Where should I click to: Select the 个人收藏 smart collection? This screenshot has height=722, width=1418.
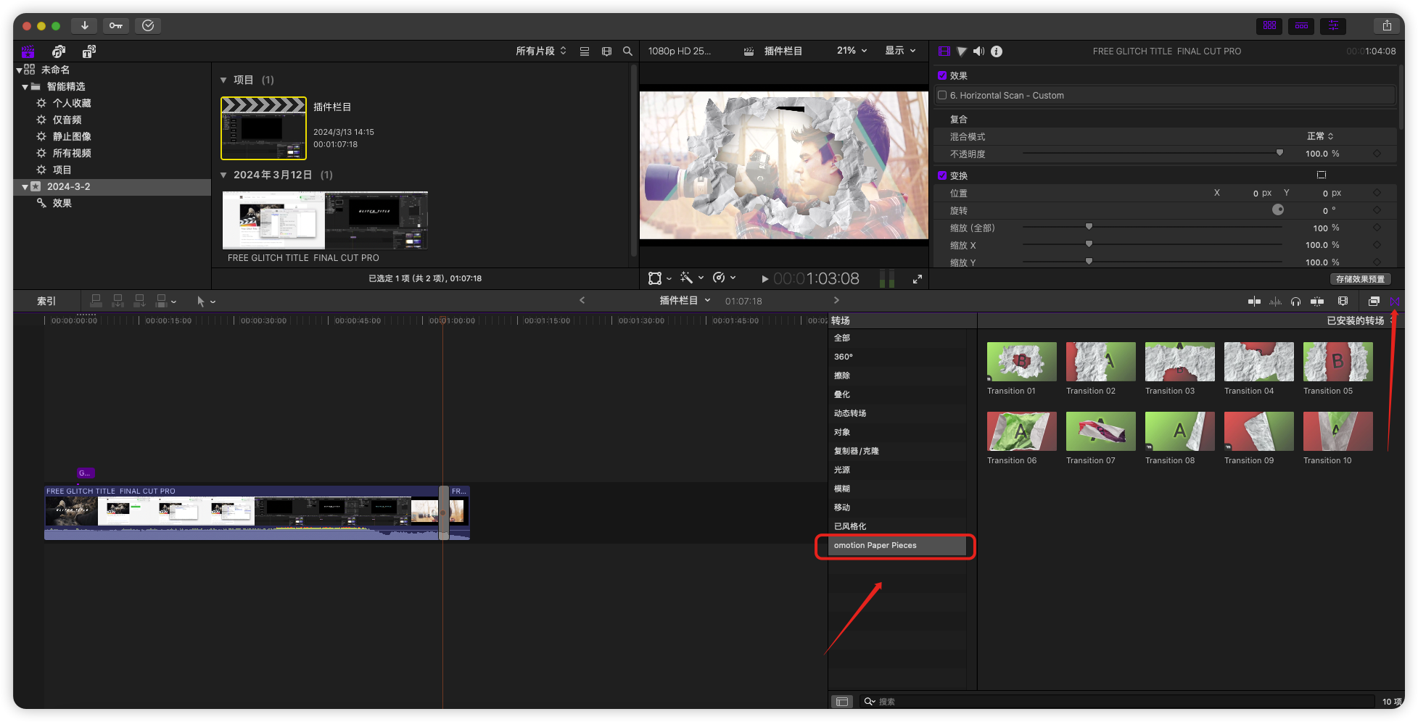point(72,104)
